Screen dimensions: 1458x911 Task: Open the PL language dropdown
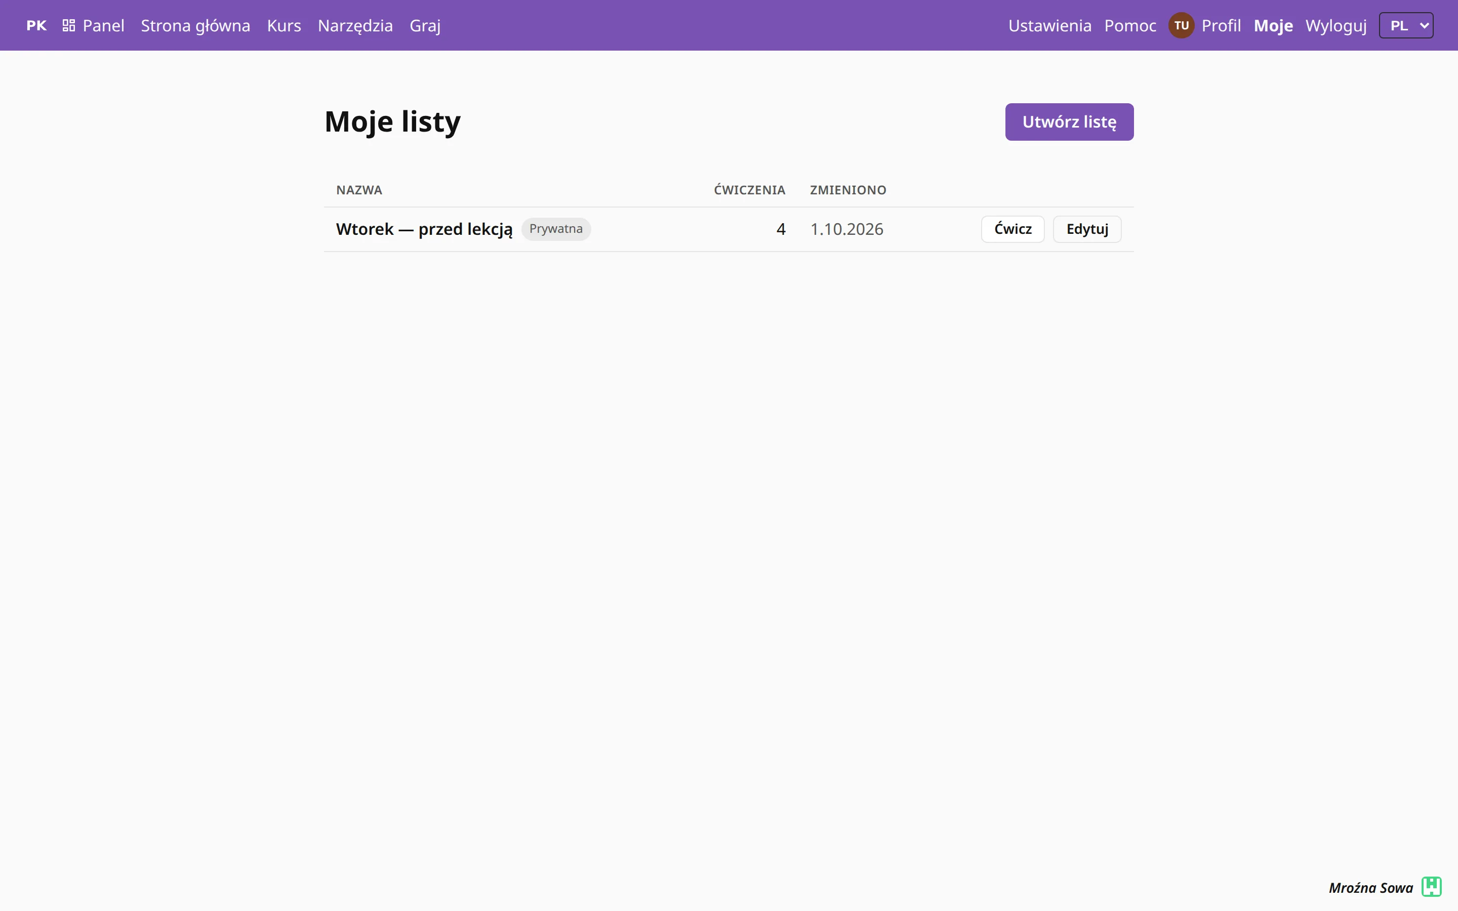[1405, 25]
